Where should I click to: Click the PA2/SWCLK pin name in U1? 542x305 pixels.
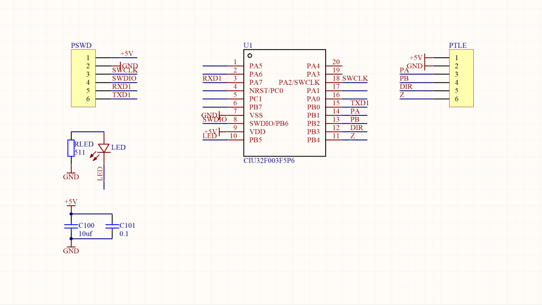pos(299,83)
